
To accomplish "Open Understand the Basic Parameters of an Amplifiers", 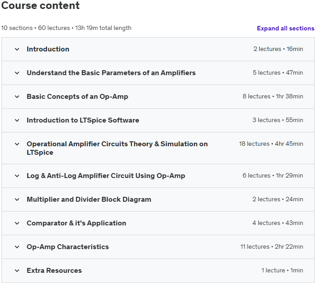I will click(111, 73).
